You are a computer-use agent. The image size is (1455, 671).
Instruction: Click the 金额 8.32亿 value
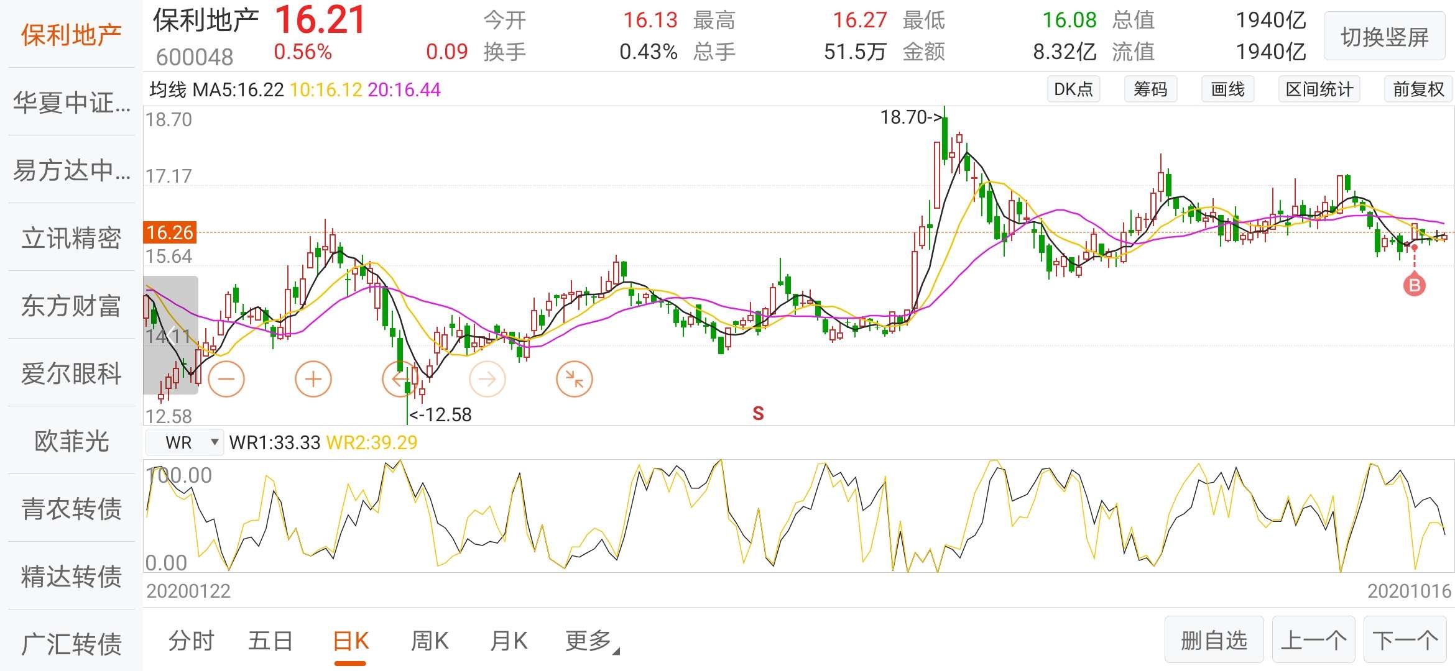[x=1065, y=52]
